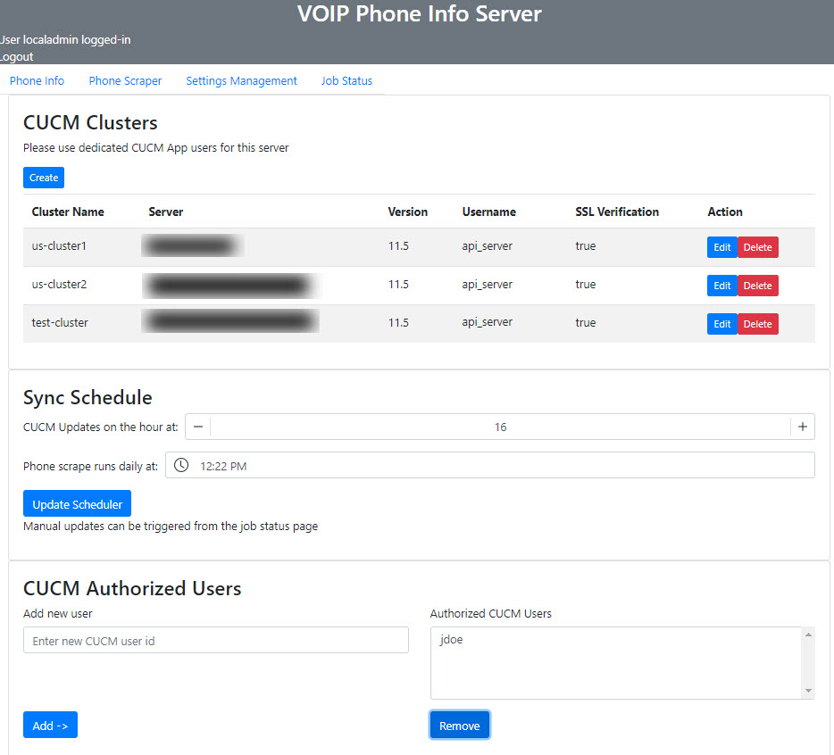Click api_server username in test-cluster row
The image size is (834, 755).
click(x=488, y=322)
